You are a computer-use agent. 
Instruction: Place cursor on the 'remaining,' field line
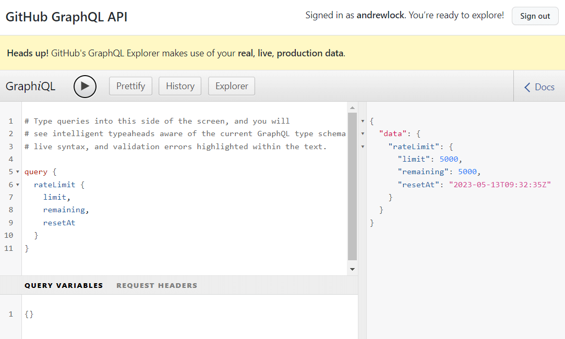[x=66, y=210]
